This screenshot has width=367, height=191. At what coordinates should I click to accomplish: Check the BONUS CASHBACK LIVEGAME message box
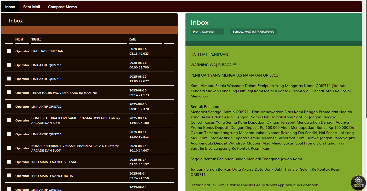tap(9, 120)
